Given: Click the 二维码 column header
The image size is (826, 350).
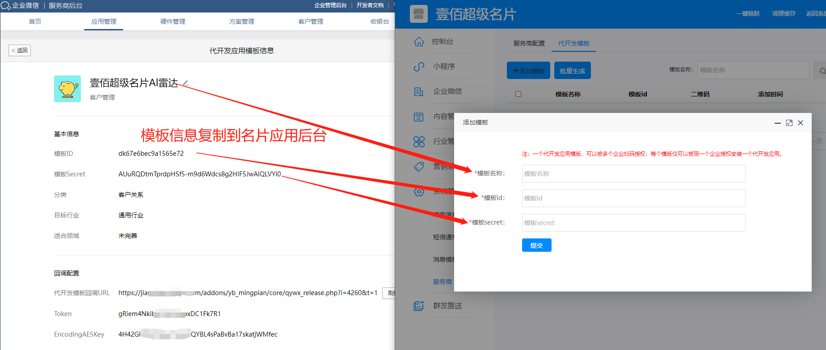Looking at the screenshot, I should (700, 94).
